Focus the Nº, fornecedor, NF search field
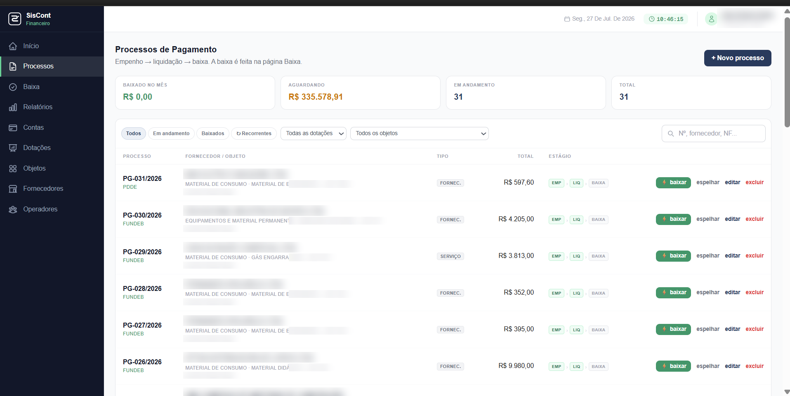790x396 pixels. point(714,134)
